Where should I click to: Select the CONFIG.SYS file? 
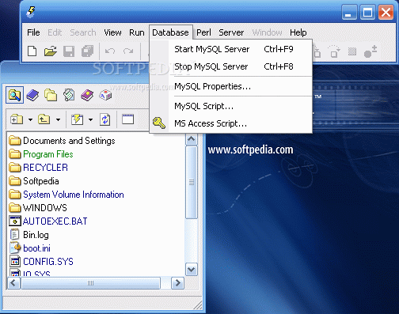click(x=41, y=262)
